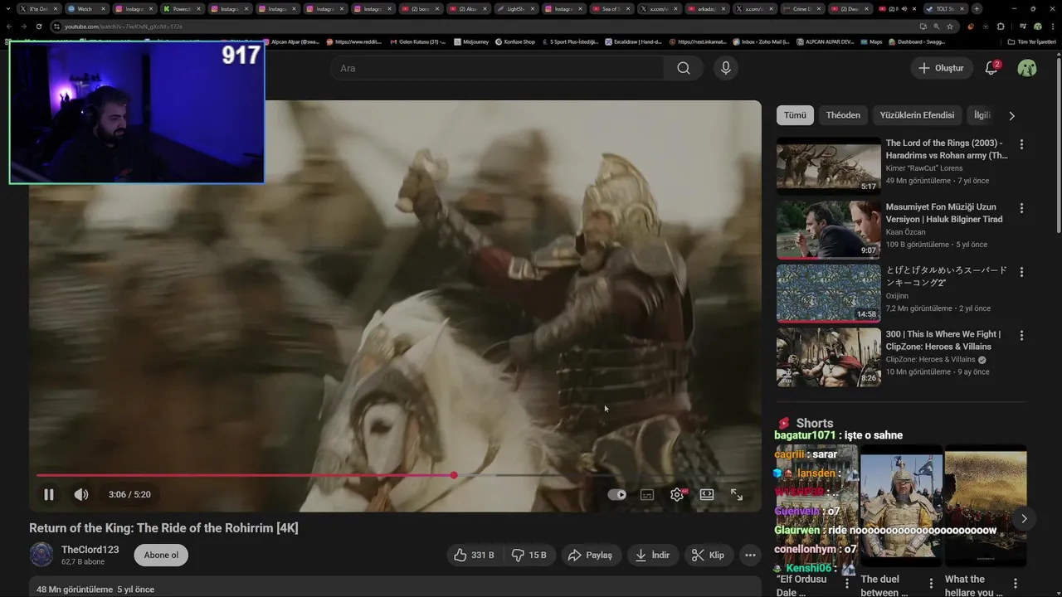This screenshot has height=597, width=1062.
Task: Open the media controls icon in the toolbar
Action: tap(1022, 27)
